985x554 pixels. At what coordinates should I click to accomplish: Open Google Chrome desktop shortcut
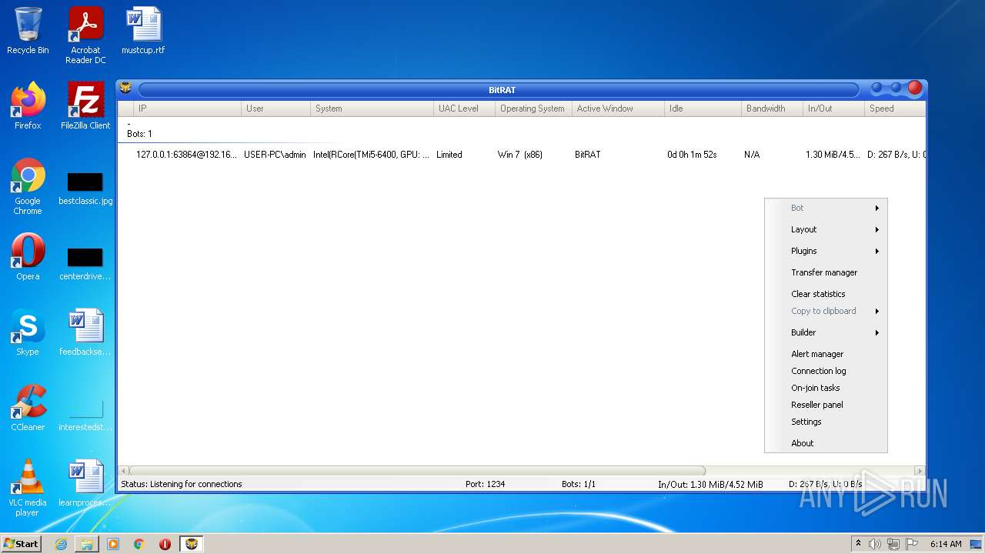coord(28,187)
